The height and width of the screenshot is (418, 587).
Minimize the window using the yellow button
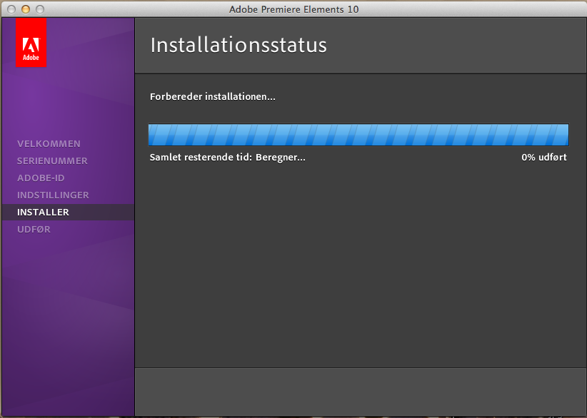[26, 9]
